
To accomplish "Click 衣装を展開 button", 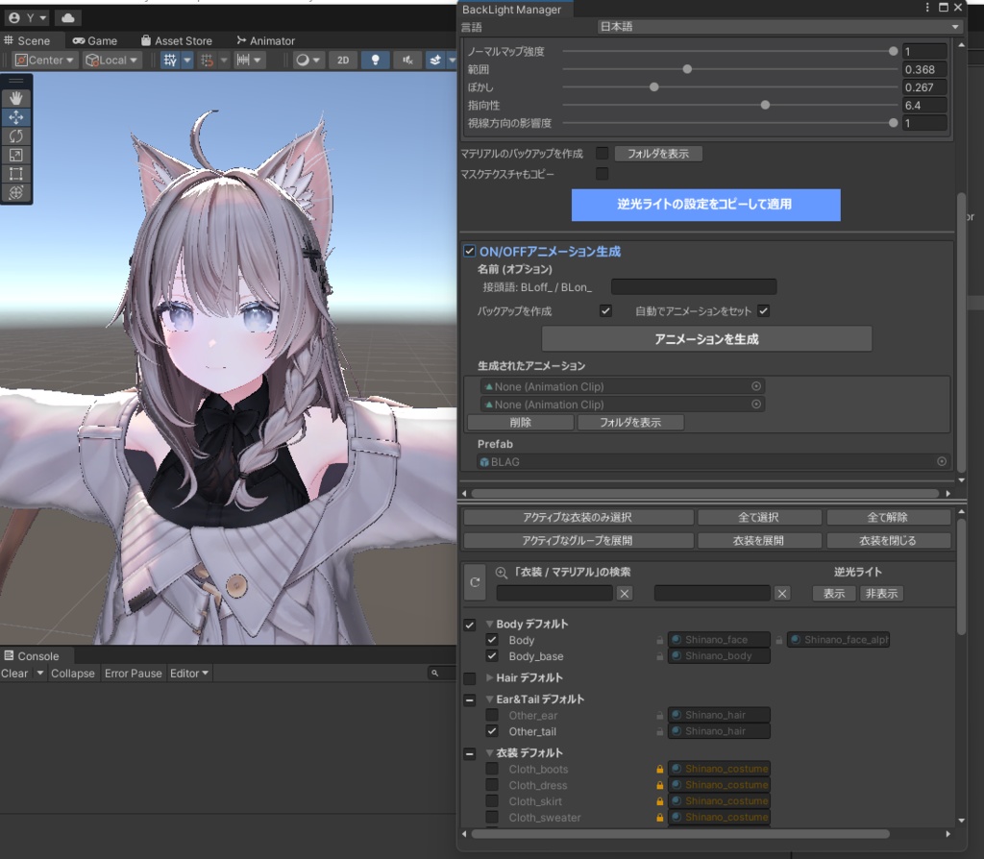I will pos(759,540).
